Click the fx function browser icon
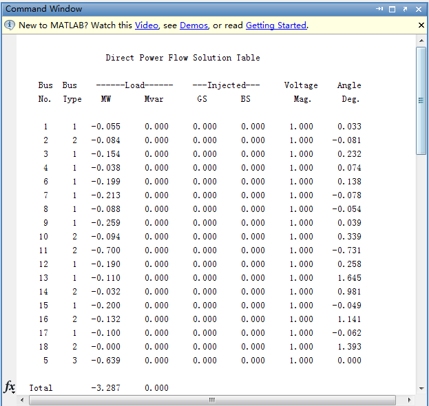Screen dimensions: 429x406 tap(10, 387)
